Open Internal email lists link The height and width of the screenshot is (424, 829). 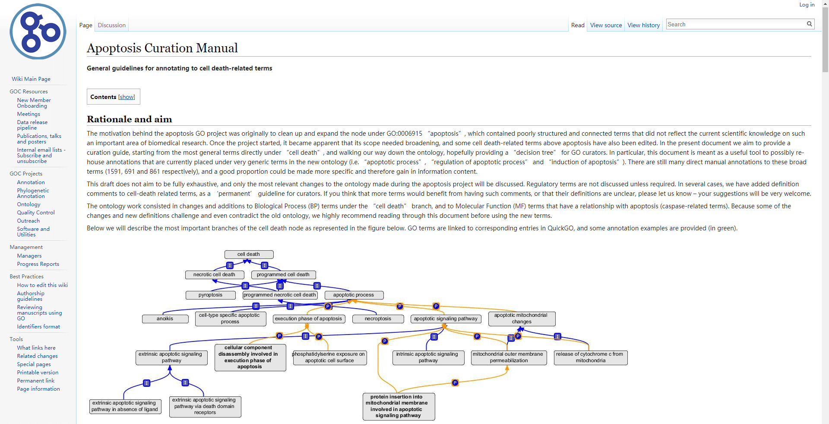coord(41,156)
